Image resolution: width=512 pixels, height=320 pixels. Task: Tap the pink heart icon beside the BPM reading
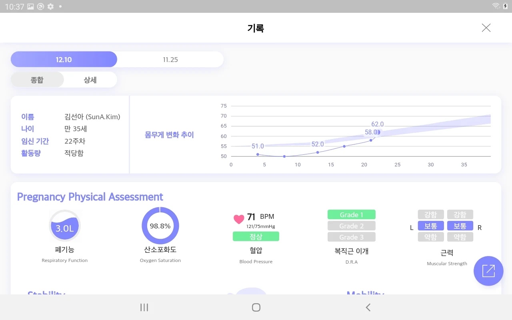[x=239, y=218]
